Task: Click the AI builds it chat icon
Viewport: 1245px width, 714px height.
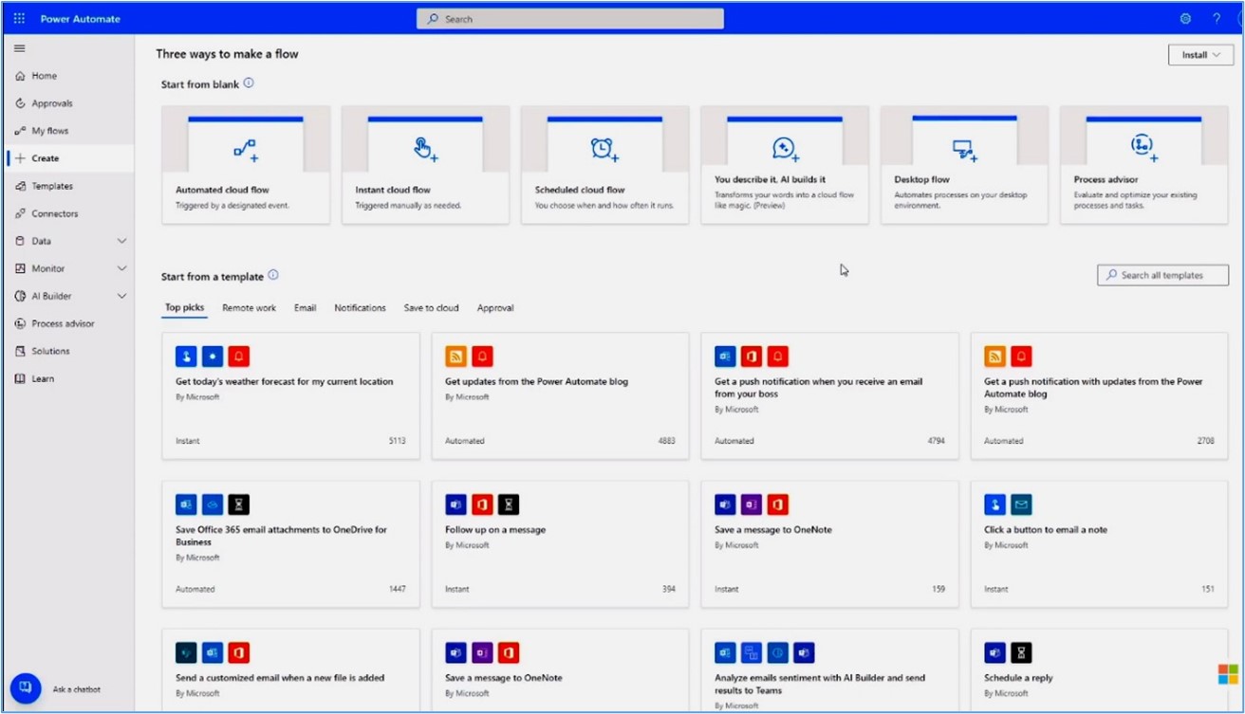Action: [785, 149]
